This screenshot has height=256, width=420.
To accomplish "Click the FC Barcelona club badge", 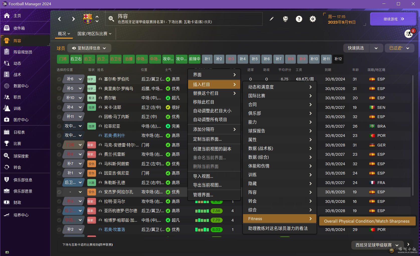I will (x=88, y=19).
